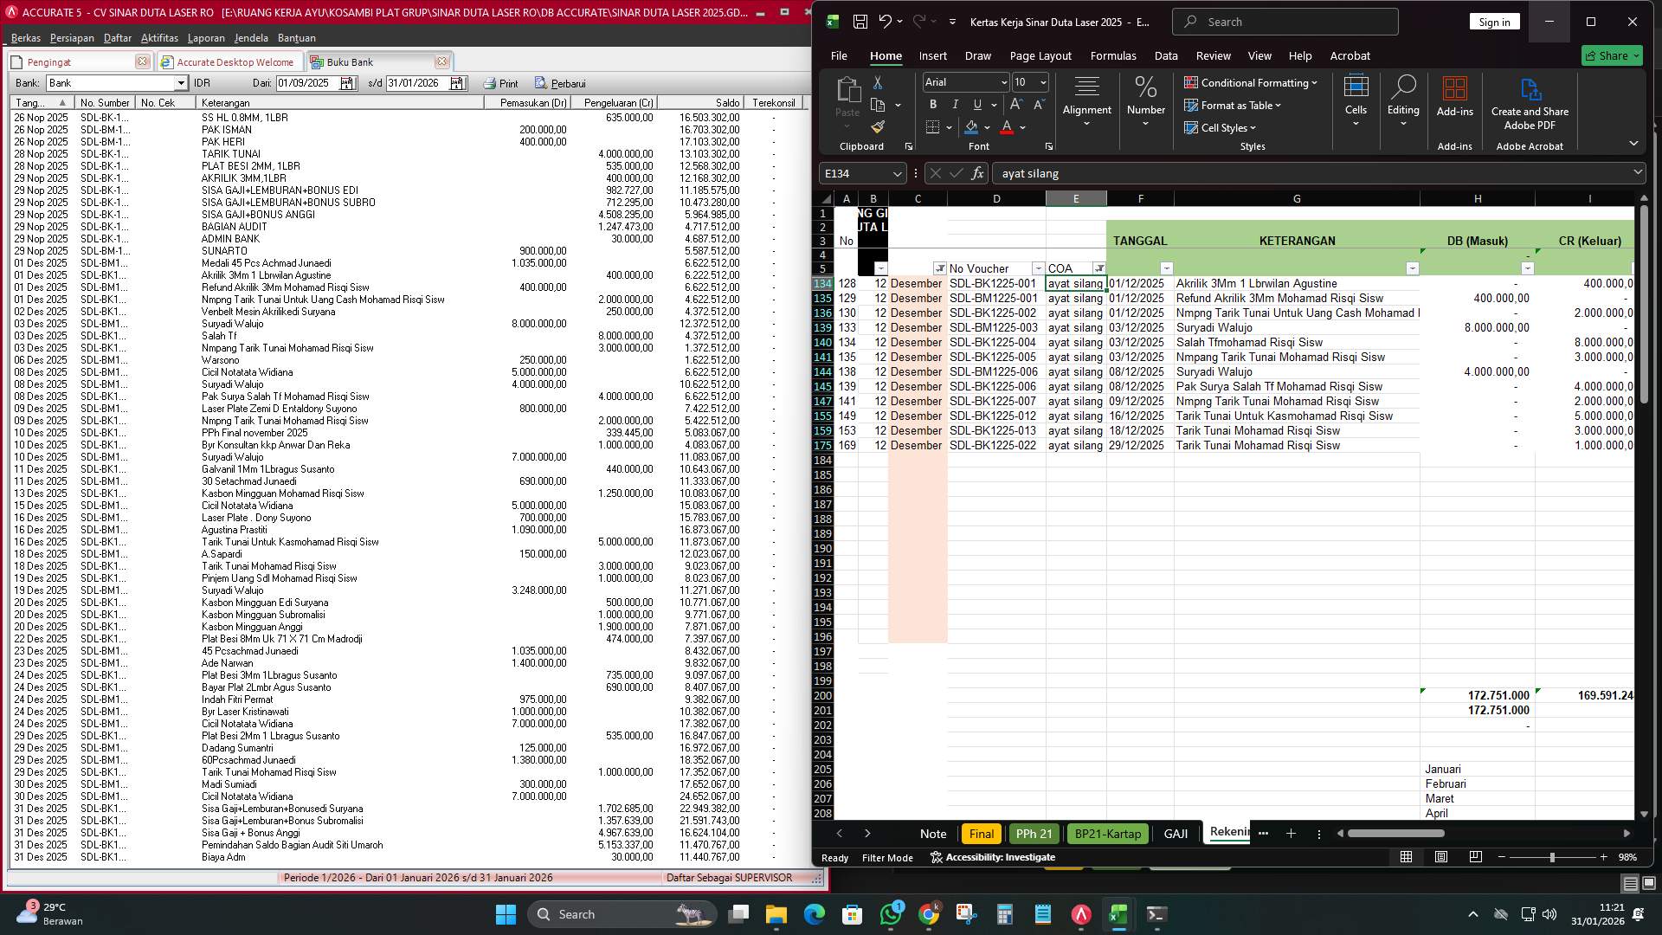Open the COA column filter dropdown
This screenshot has height=935, width=1662.
pos(1099,268)
